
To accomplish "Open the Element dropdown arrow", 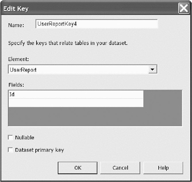I will coord(153,69).
